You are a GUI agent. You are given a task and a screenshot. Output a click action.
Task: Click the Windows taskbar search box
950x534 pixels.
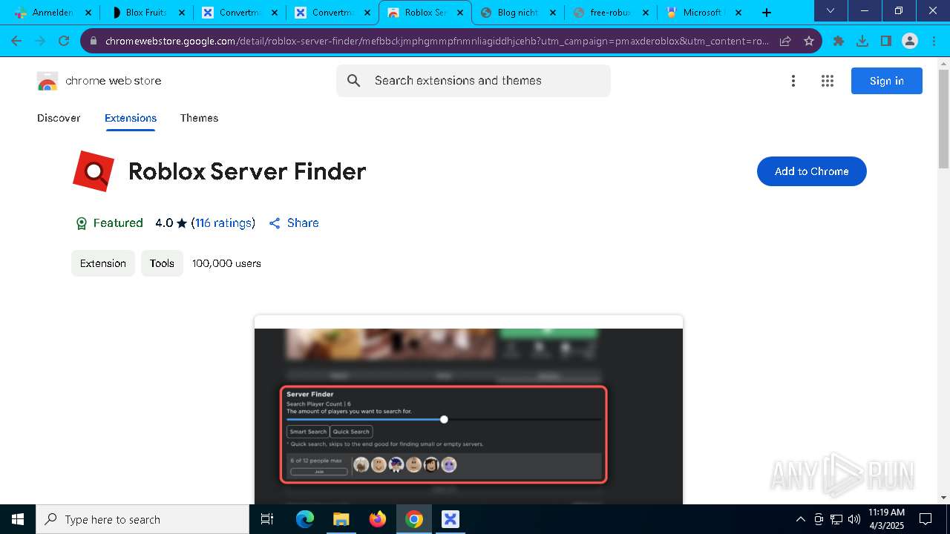tap(142, 519)
